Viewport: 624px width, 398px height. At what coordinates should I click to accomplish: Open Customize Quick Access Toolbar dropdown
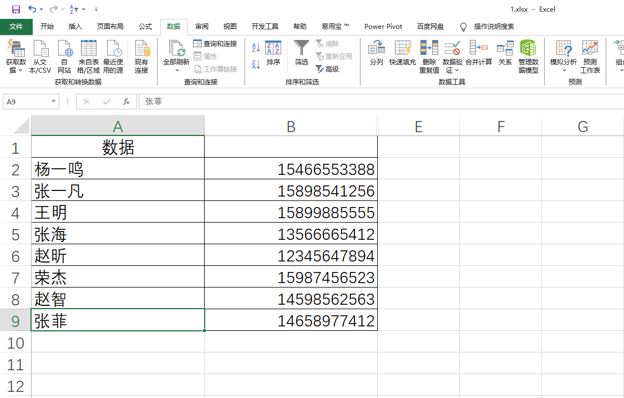(97, 9)
